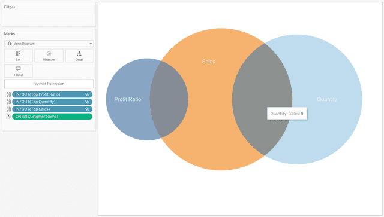Click measure icon beside CNTD(Customer Name)

pyautogui.click(x=8, y=117)
